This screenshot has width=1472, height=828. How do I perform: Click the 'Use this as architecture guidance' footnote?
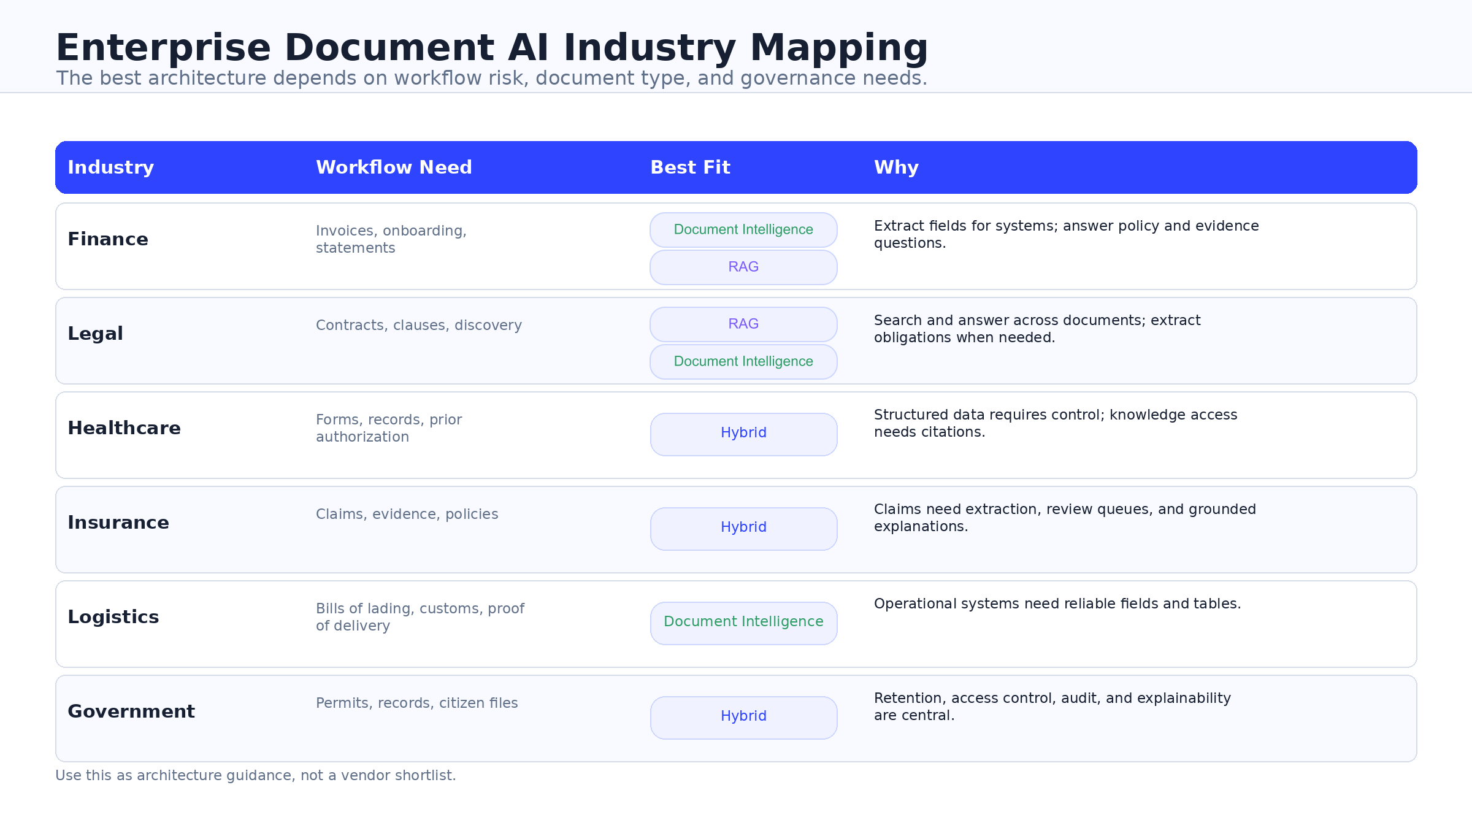[256, 775]
